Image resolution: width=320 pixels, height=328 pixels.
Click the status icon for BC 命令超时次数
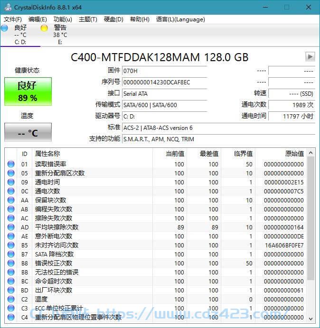11,281
